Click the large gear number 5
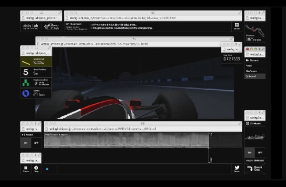 26,72
